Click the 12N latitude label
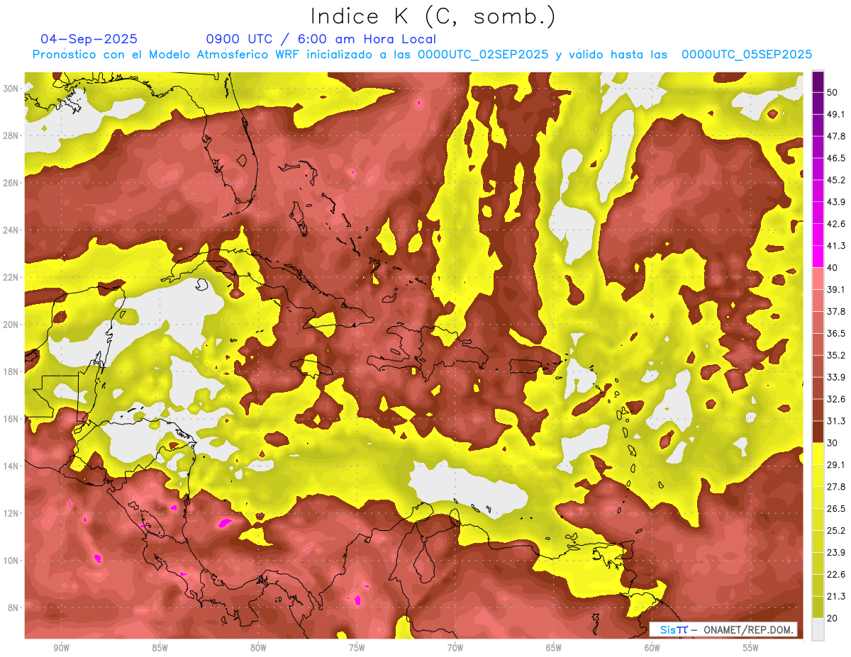Screen dimensions: 851x657 [x=12, y=513]
